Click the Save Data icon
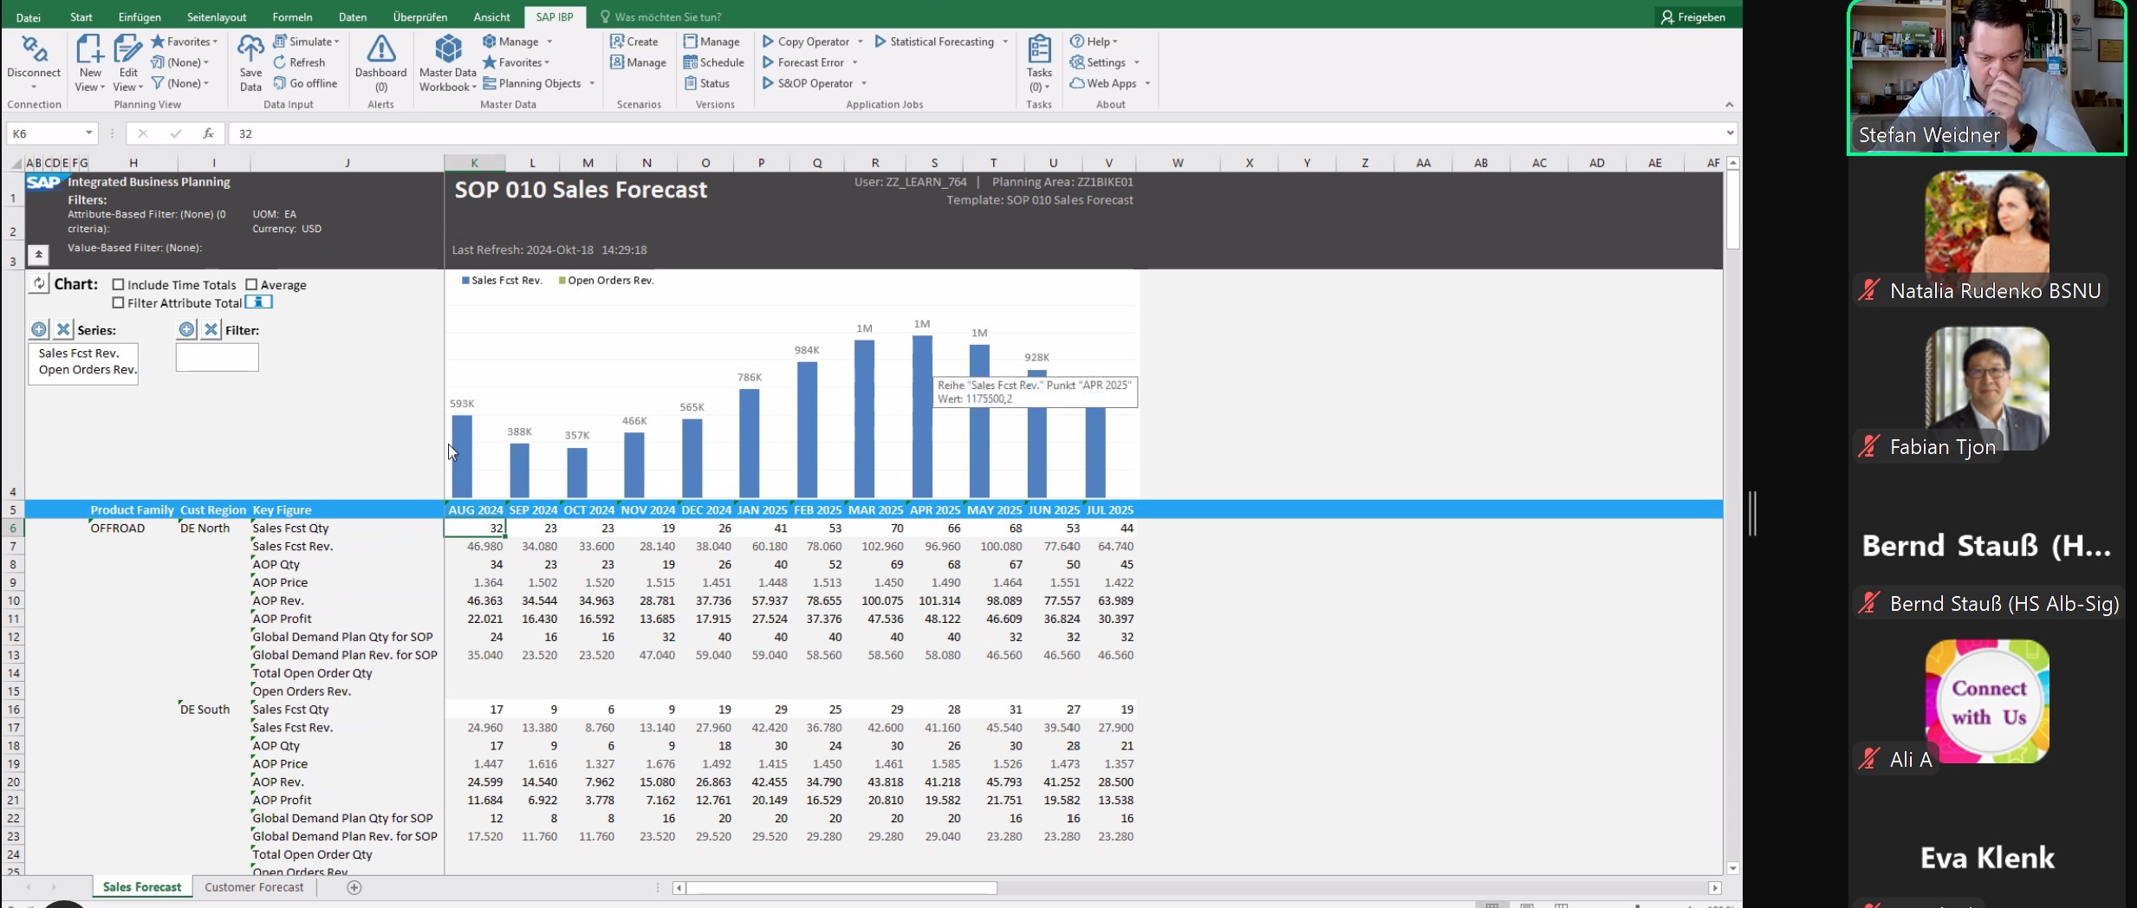The height and width of the screenshot is (908, 2137). (250, 50)
